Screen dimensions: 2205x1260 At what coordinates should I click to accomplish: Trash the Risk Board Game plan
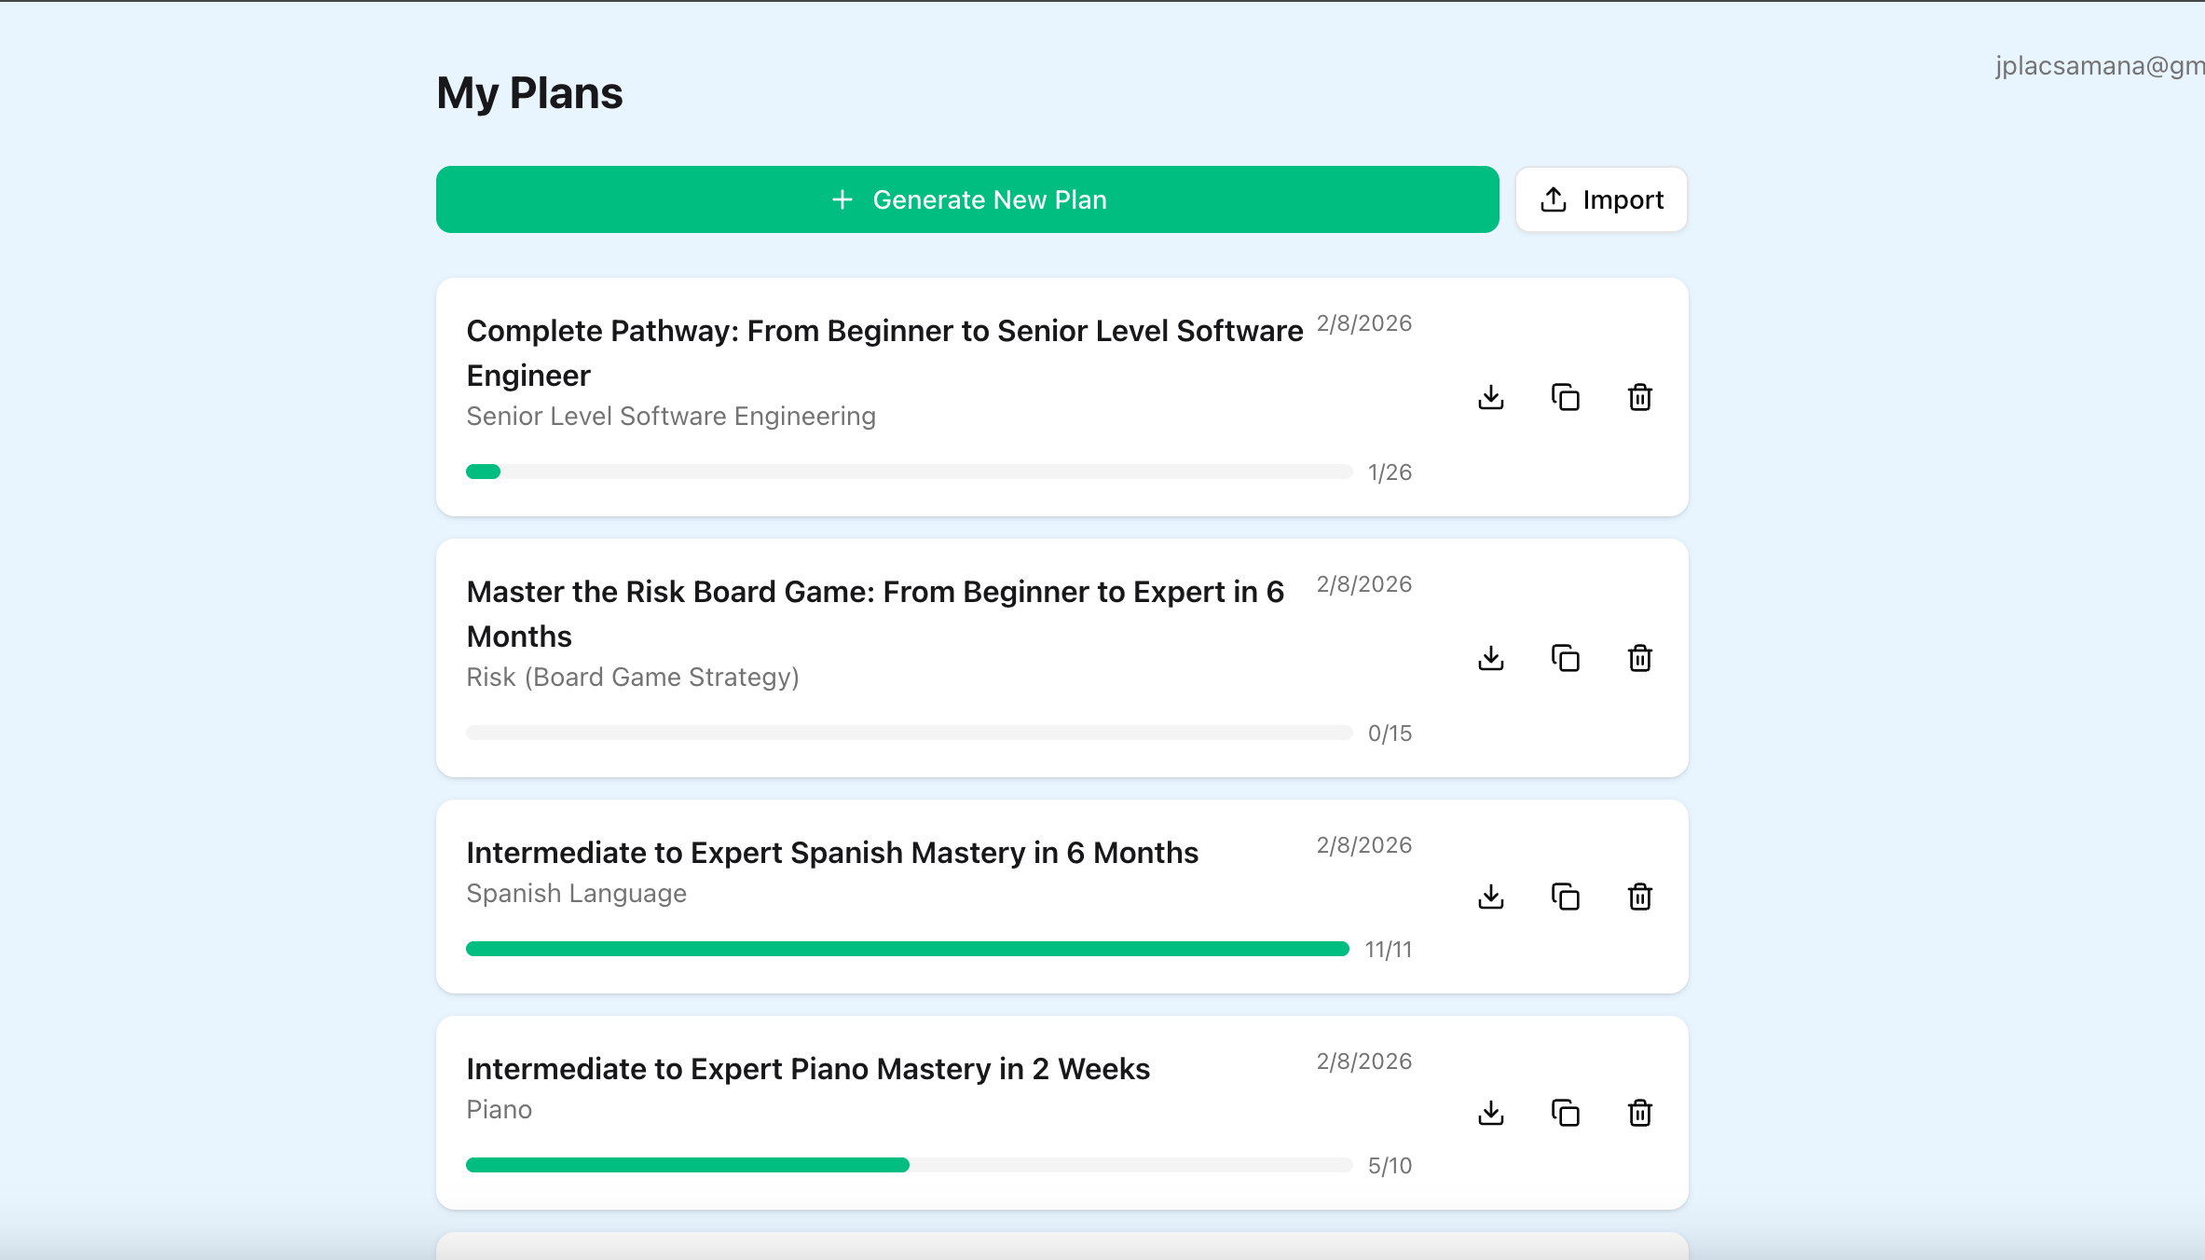click(1640, 658)
